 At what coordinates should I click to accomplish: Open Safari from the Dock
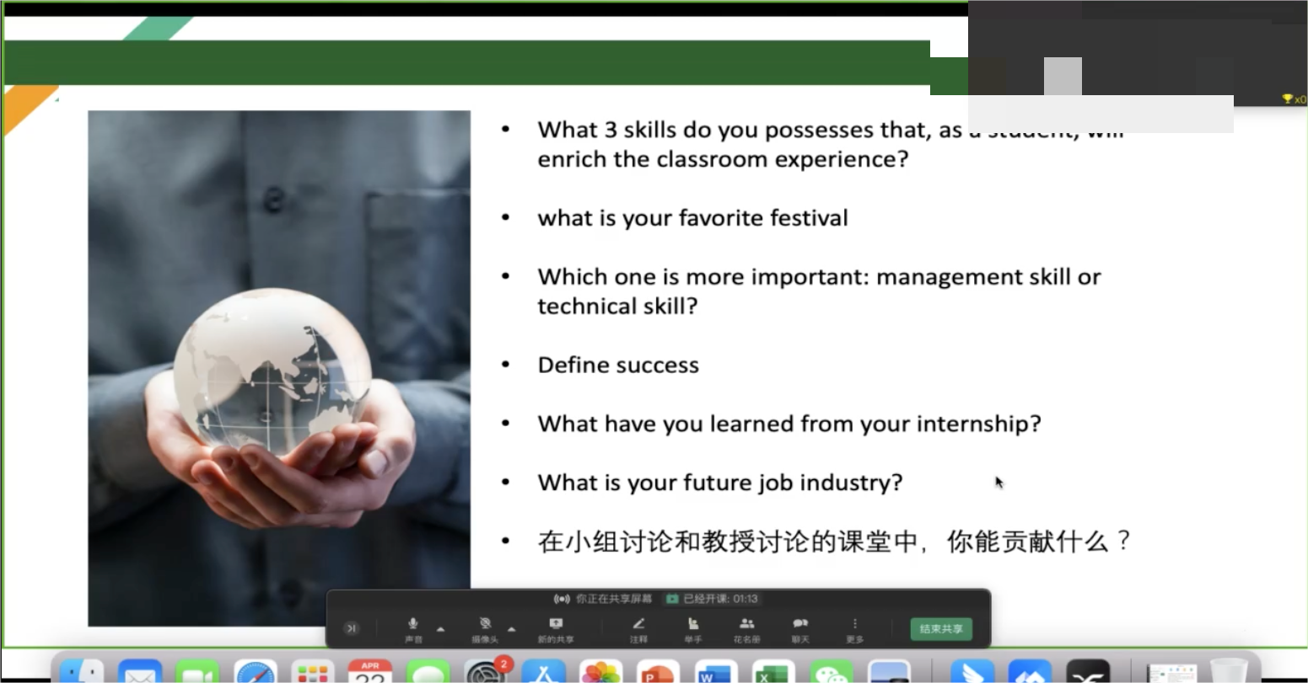255,672
